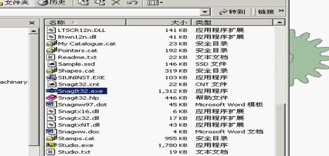
Task: Sort by the 大小 column header
Action: (159, 22)
